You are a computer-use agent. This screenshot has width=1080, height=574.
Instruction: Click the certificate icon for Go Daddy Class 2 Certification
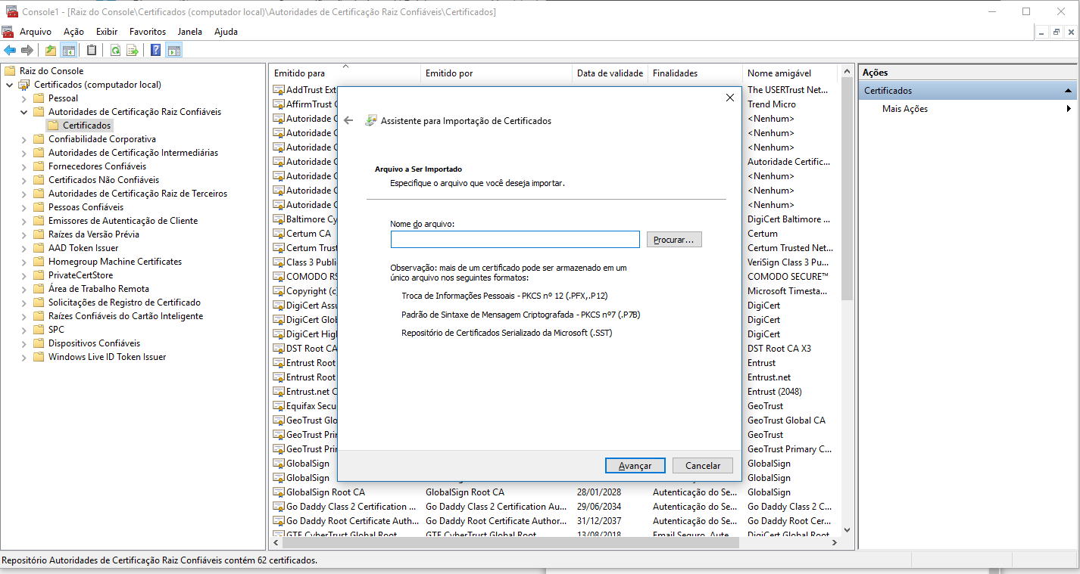[279, 507]
